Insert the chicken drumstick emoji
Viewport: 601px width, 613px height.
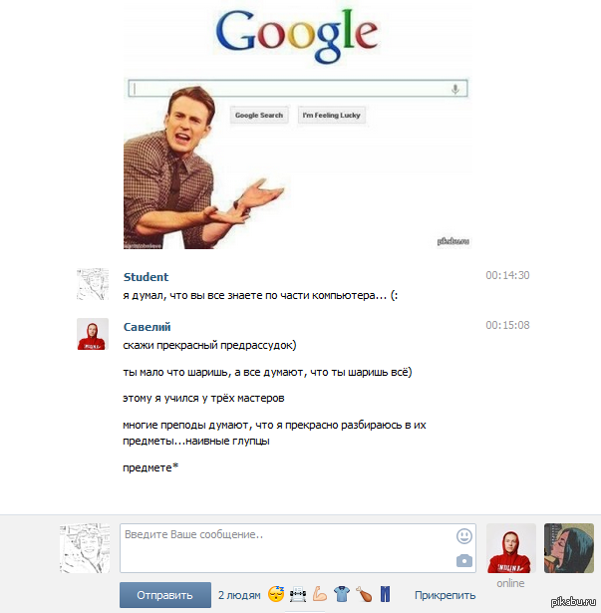(x=364, y=594)
